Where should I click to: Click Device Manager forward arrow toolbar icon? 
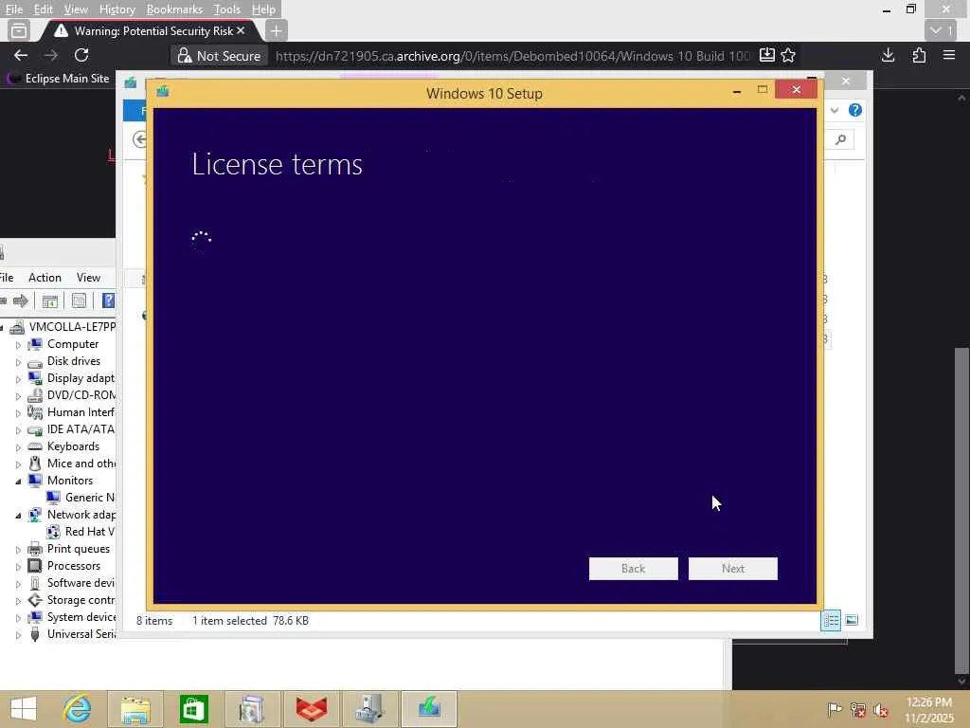(21, 300)
